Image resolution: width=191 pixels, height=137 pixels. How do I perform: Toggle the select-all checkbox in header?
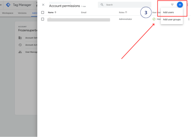point(42,12)
